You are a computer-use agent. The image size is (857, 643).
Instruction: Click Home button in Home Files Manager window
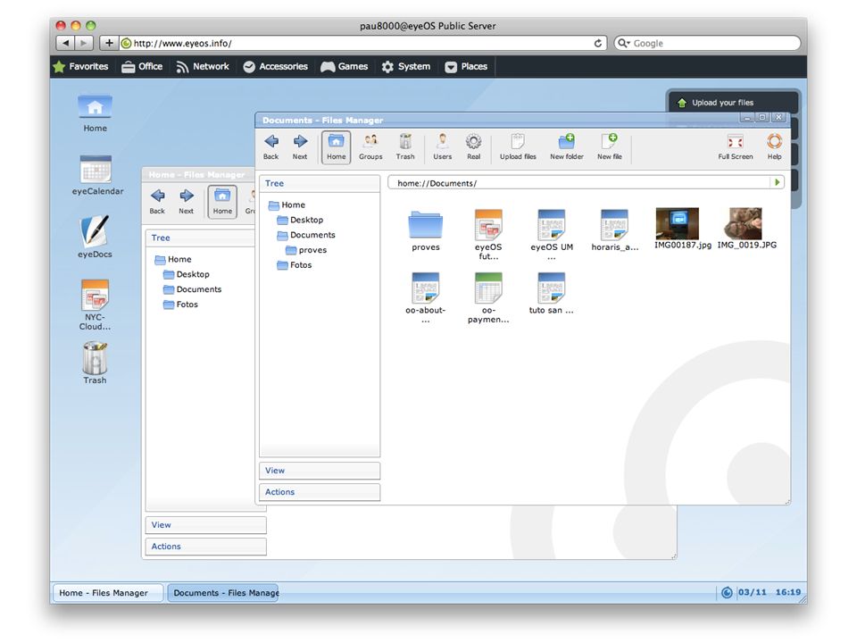(x=222, y=201)
